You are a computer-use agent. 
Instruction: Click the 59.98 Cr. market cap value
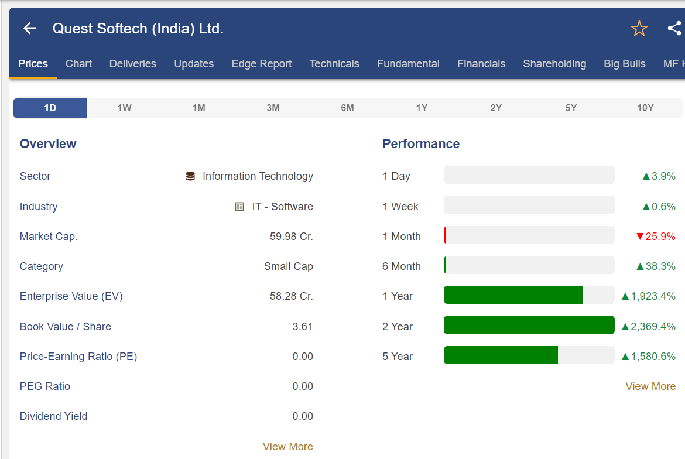pos(292,237)
